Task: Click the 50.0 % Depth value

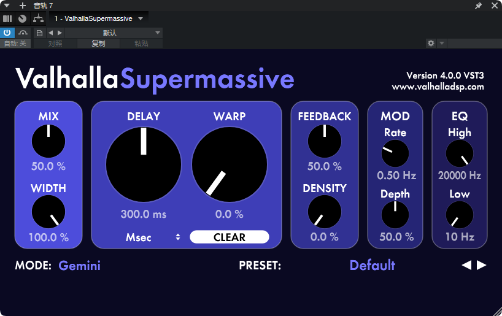Action: point(396,237)
